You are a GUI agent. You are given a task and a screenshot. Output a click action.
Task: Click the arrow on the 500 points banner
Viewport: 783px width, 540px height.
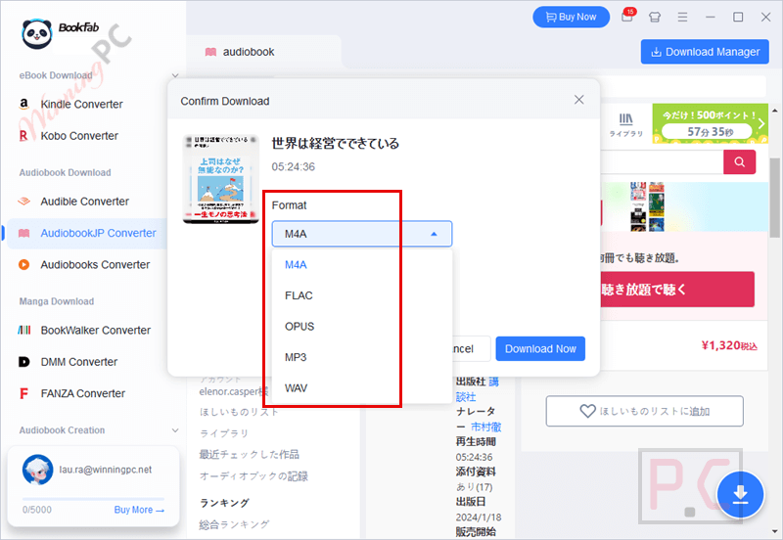[x=761, y=124]
